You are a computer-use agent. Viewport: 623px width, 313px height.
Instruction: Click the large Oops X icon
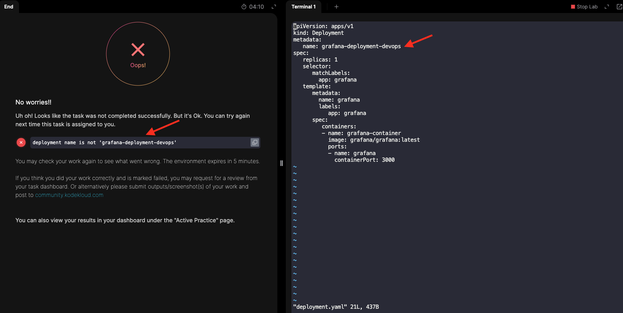[138, 50]
